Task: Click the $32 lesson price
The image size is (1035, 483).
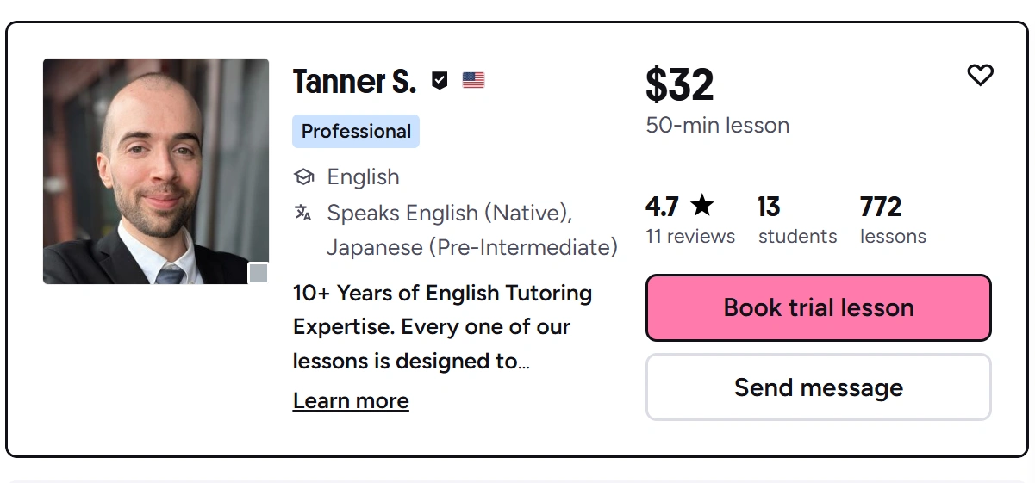Action: click(x=679, y=84)
